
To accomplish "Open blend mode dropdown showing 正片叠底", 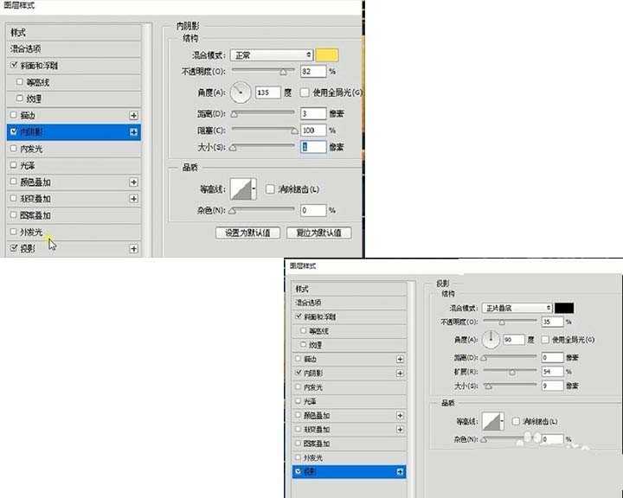I will click(x=517, y=308).
